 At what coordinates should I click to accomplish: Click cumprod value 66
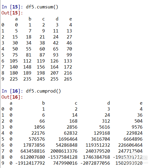tap(42, 121)
